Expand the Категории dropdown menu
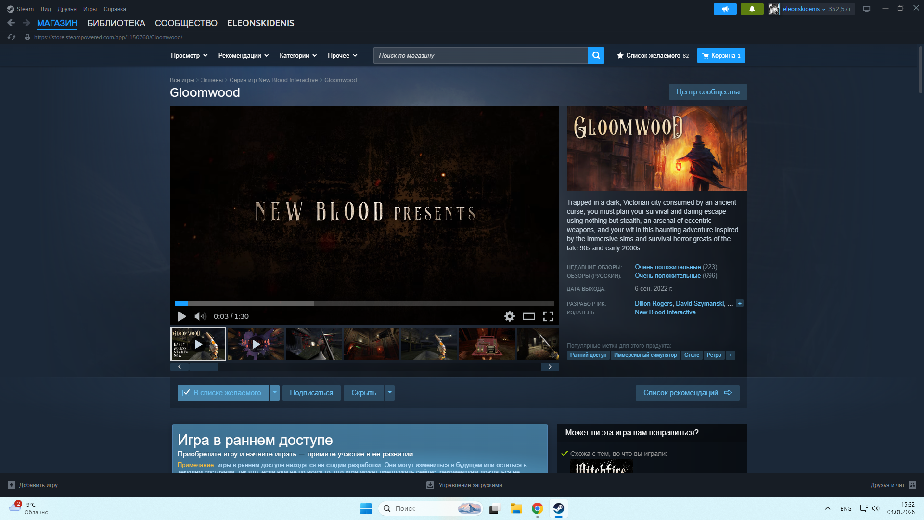This screenshot has width=924, height=520. pos(298,55)
